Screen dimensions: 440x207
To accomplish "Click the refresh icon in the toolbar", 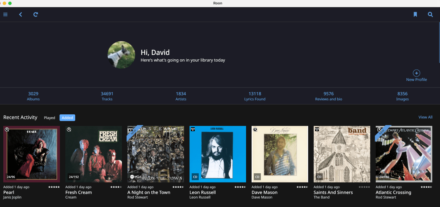I will coord(36,15).
